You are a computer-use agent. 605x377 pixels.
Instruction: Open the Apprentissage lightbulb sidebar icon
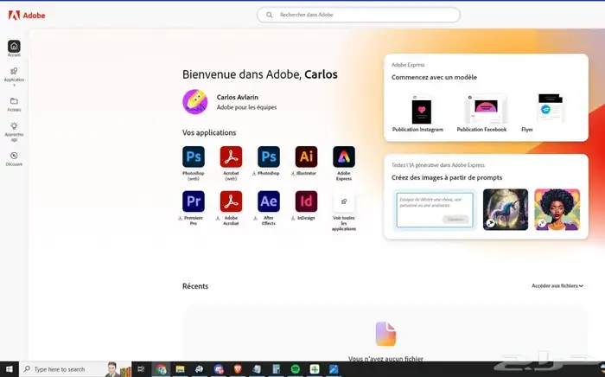[x=14, y=125]
